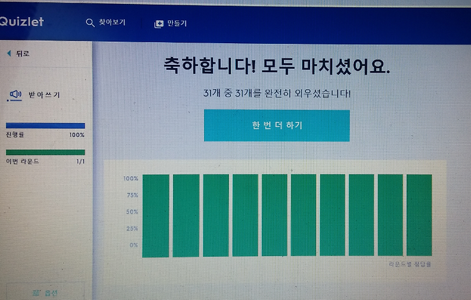Click 31개 중 31개를 완전히 외우셨습니다 text
The width and height of the screenshot is (471, 300).
pyautogui.click(x=277, y=93)
